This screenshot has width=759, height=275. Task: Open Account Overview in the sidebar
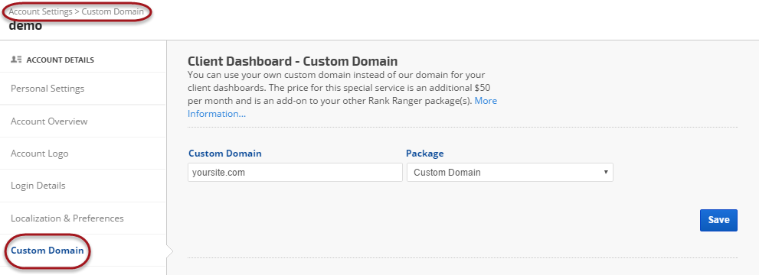point(49,121)
